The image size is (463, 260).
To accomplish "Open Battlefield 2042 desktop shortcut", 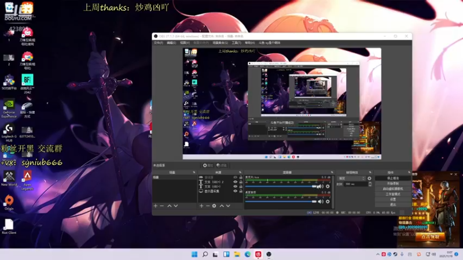I will click(x=27, y=84).
